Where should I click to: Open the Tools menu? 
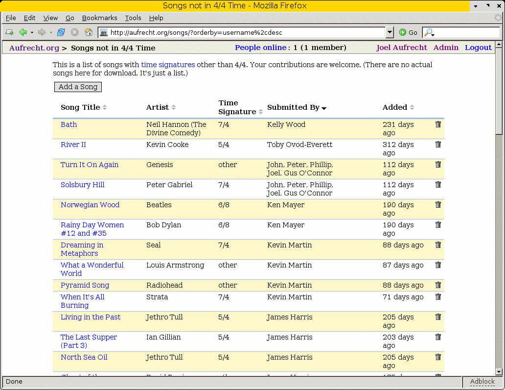click(x=133, y=18)
